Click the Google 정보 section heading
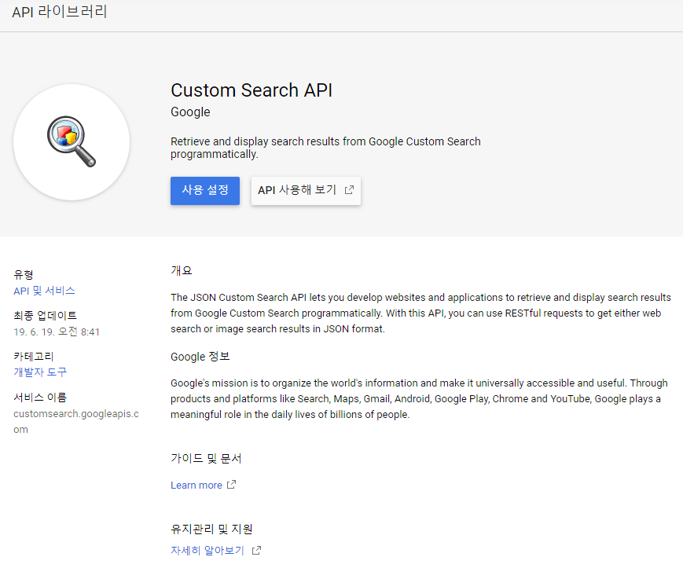Screen dimensions: 683x579 click(200, 357)
